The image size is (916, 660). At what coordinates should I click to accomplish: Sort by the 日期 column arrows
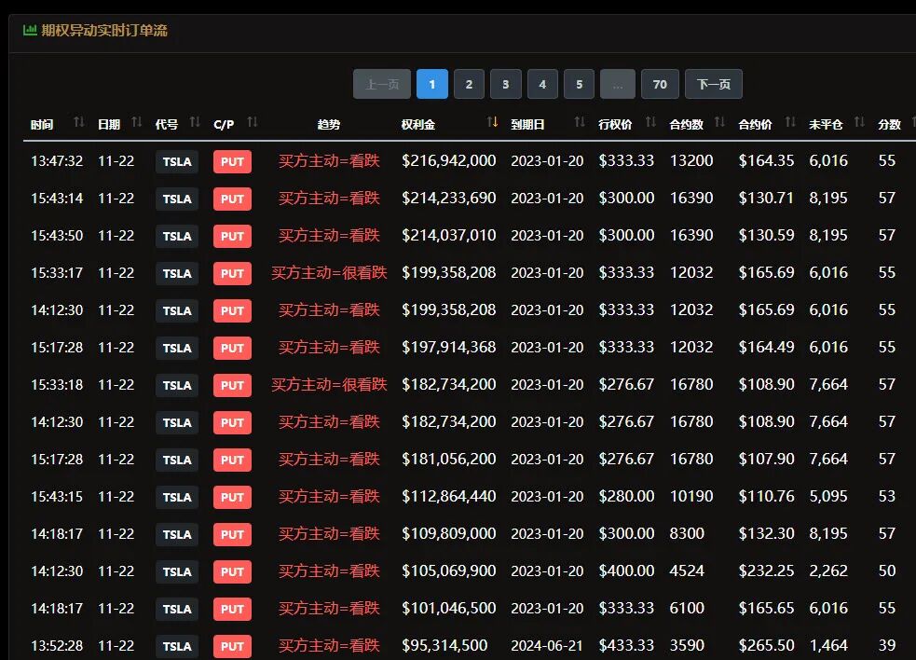coord(137,122)
